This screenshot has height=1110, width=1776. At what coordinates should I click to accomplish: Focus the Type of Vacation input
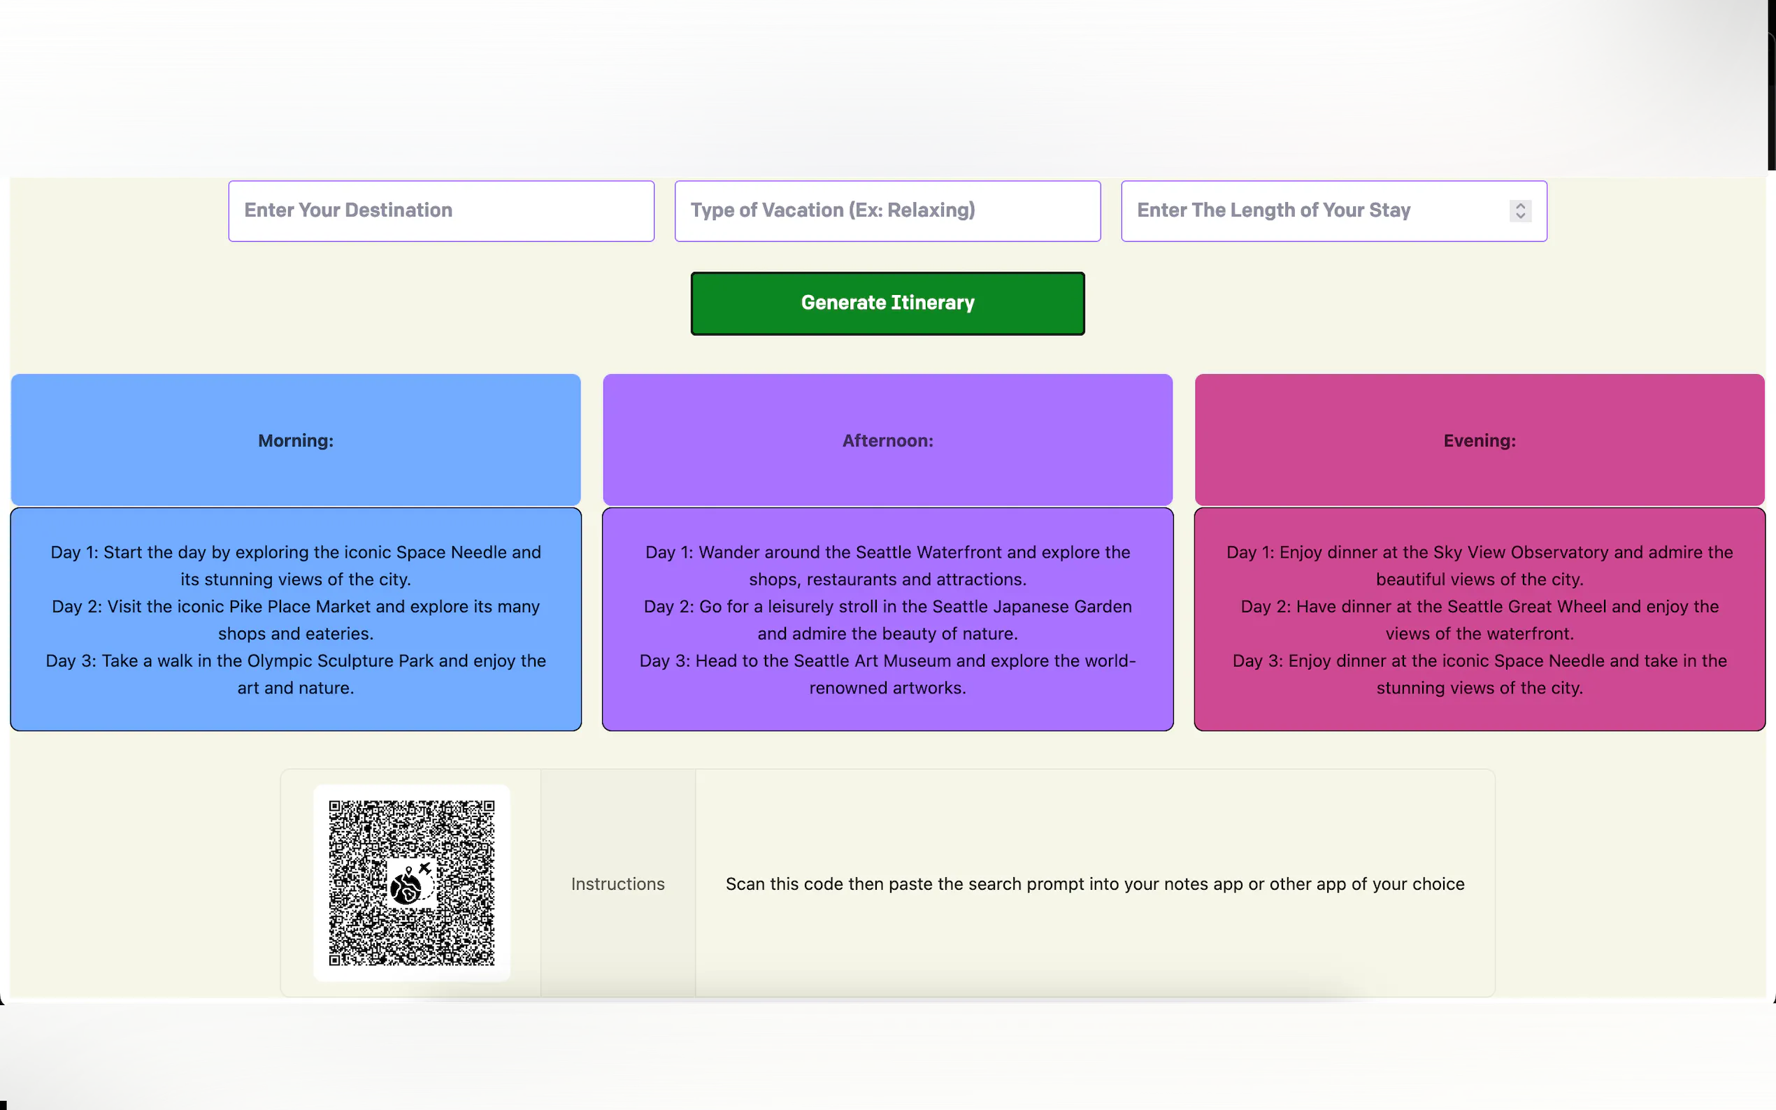point(887,210)
